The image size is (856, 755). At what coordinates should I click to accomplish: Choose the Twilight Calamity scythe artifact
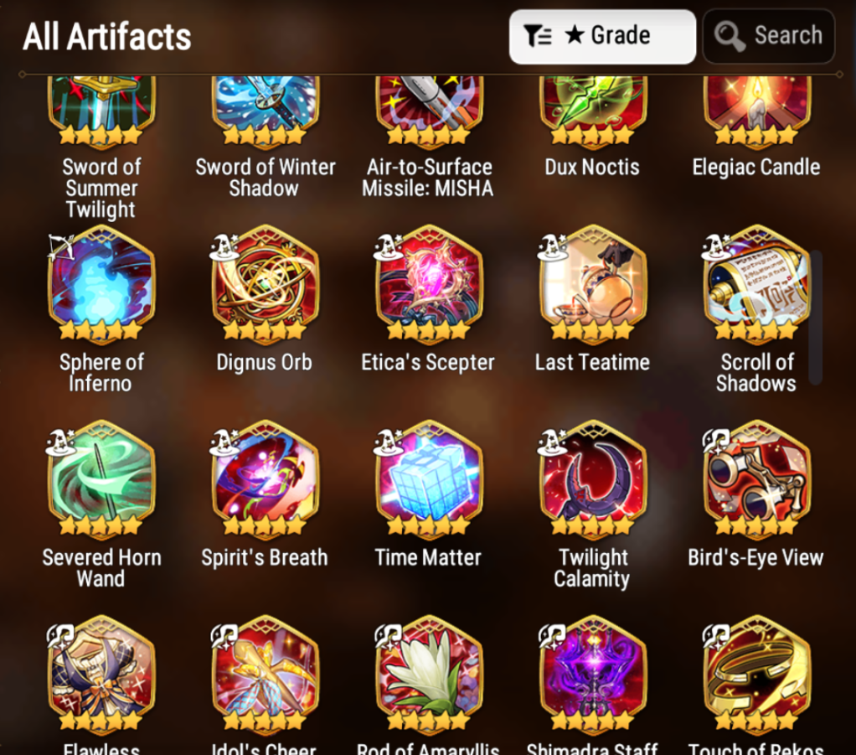593,481
